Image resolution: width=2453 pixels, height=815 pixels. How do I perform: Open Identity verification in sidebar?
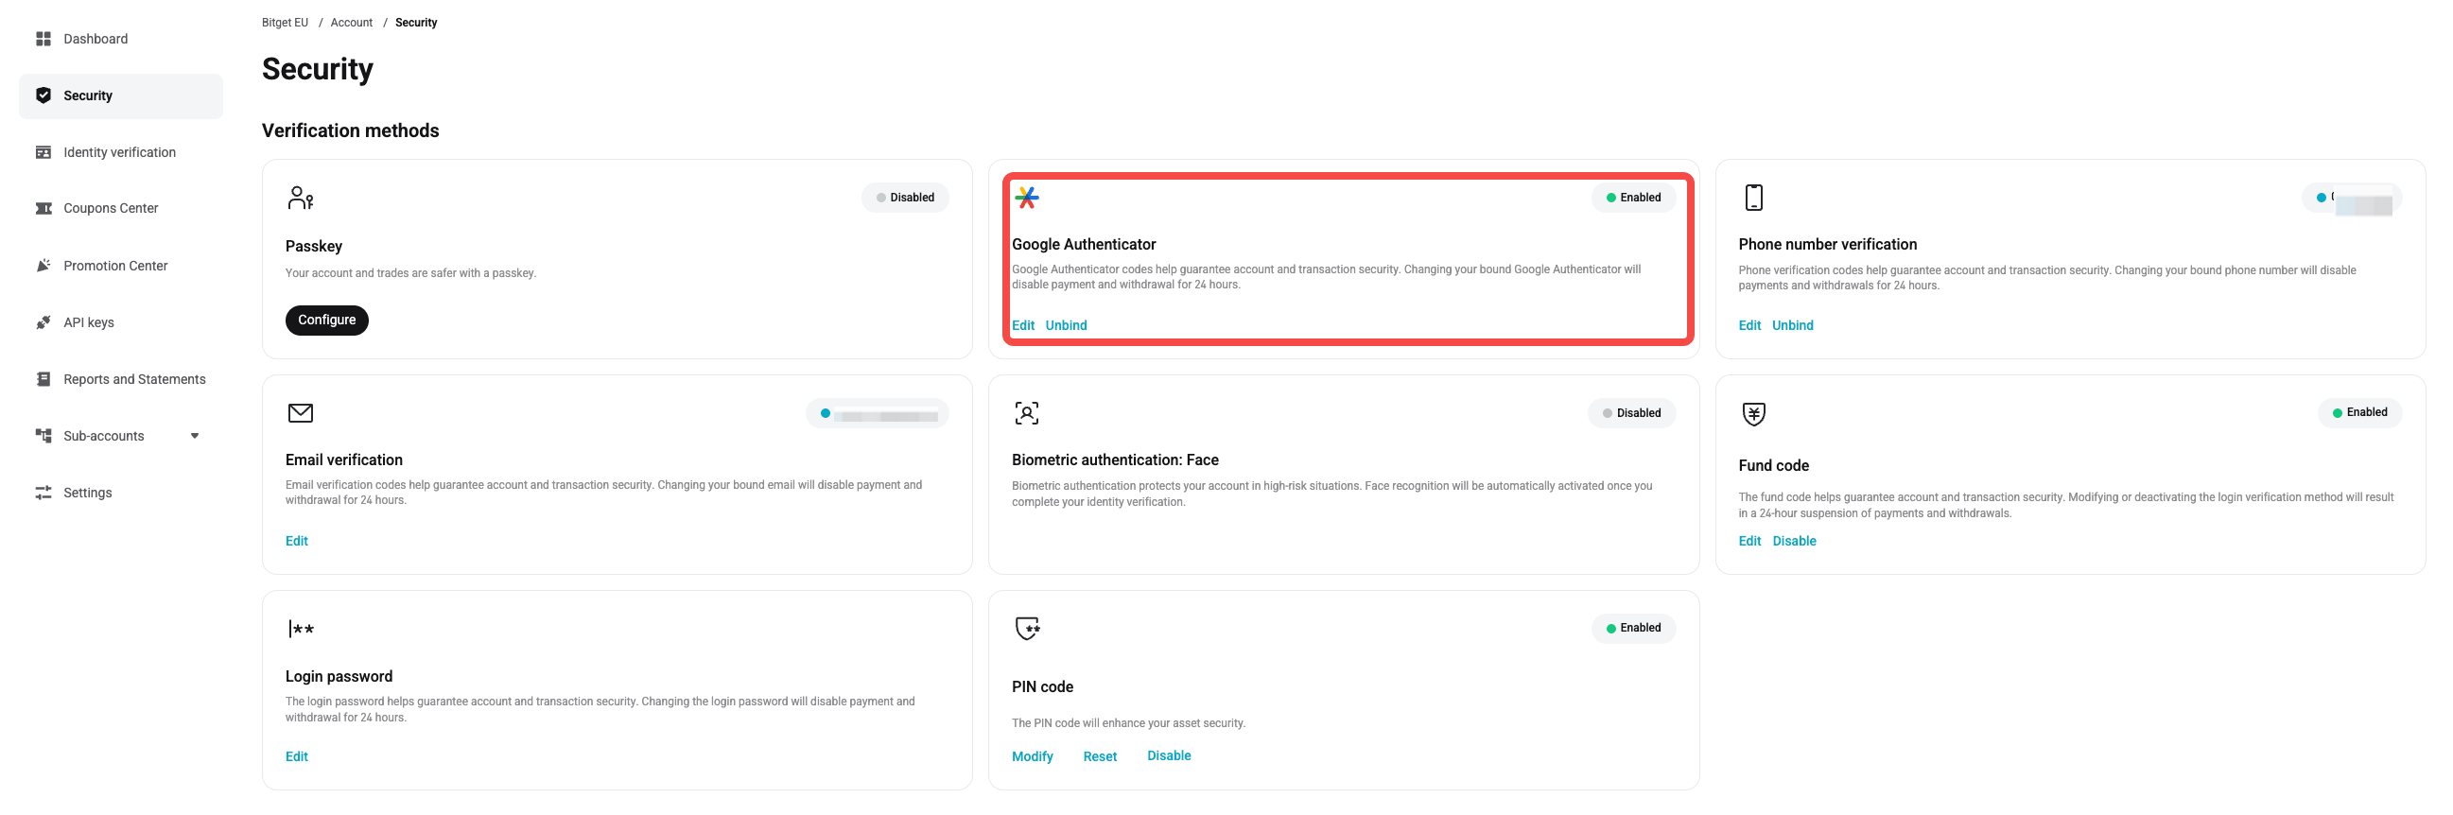[120, 152]
